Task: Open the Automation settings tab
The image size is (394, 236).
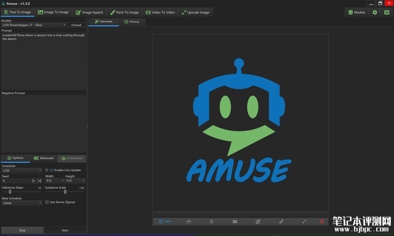Action: 72,158
